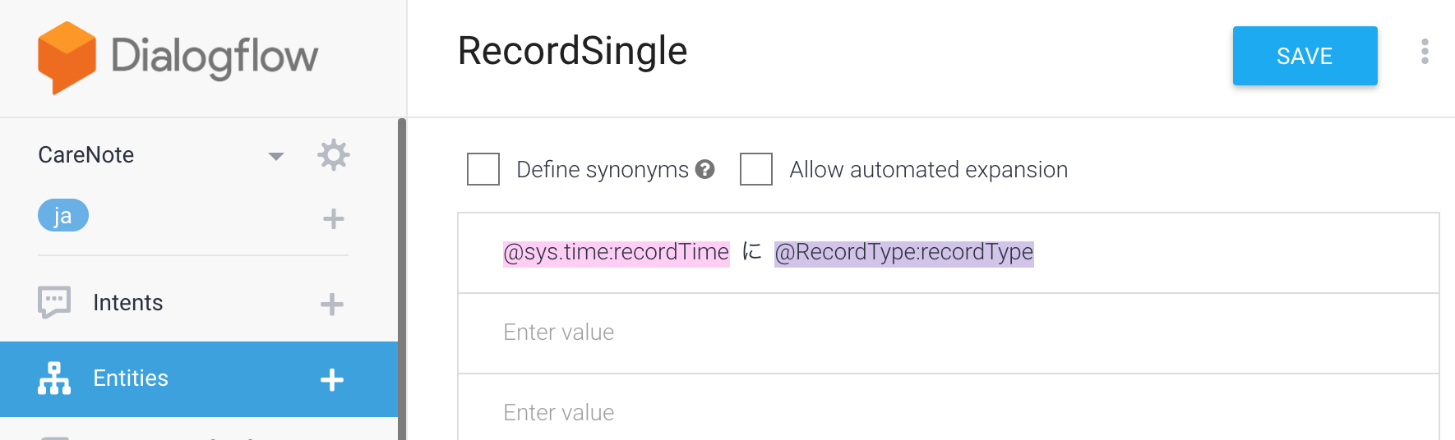Create new intent with plus icon

(332, 305)
